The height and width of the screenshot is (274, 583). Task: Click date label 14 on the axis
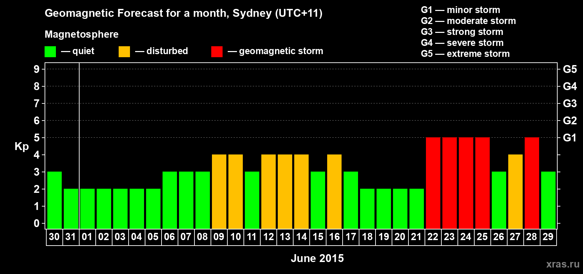[301, 237]
